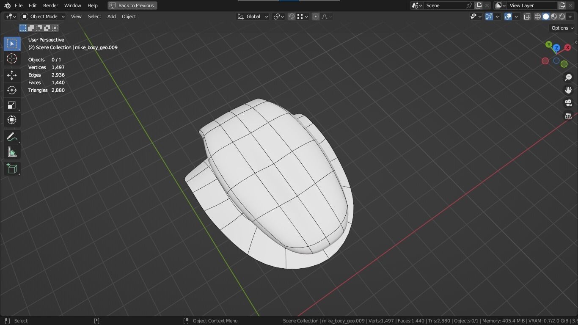This screenshot has height=325, width=578.
Task: Create a new scene with the copy icon
Action: coord(479,6)
